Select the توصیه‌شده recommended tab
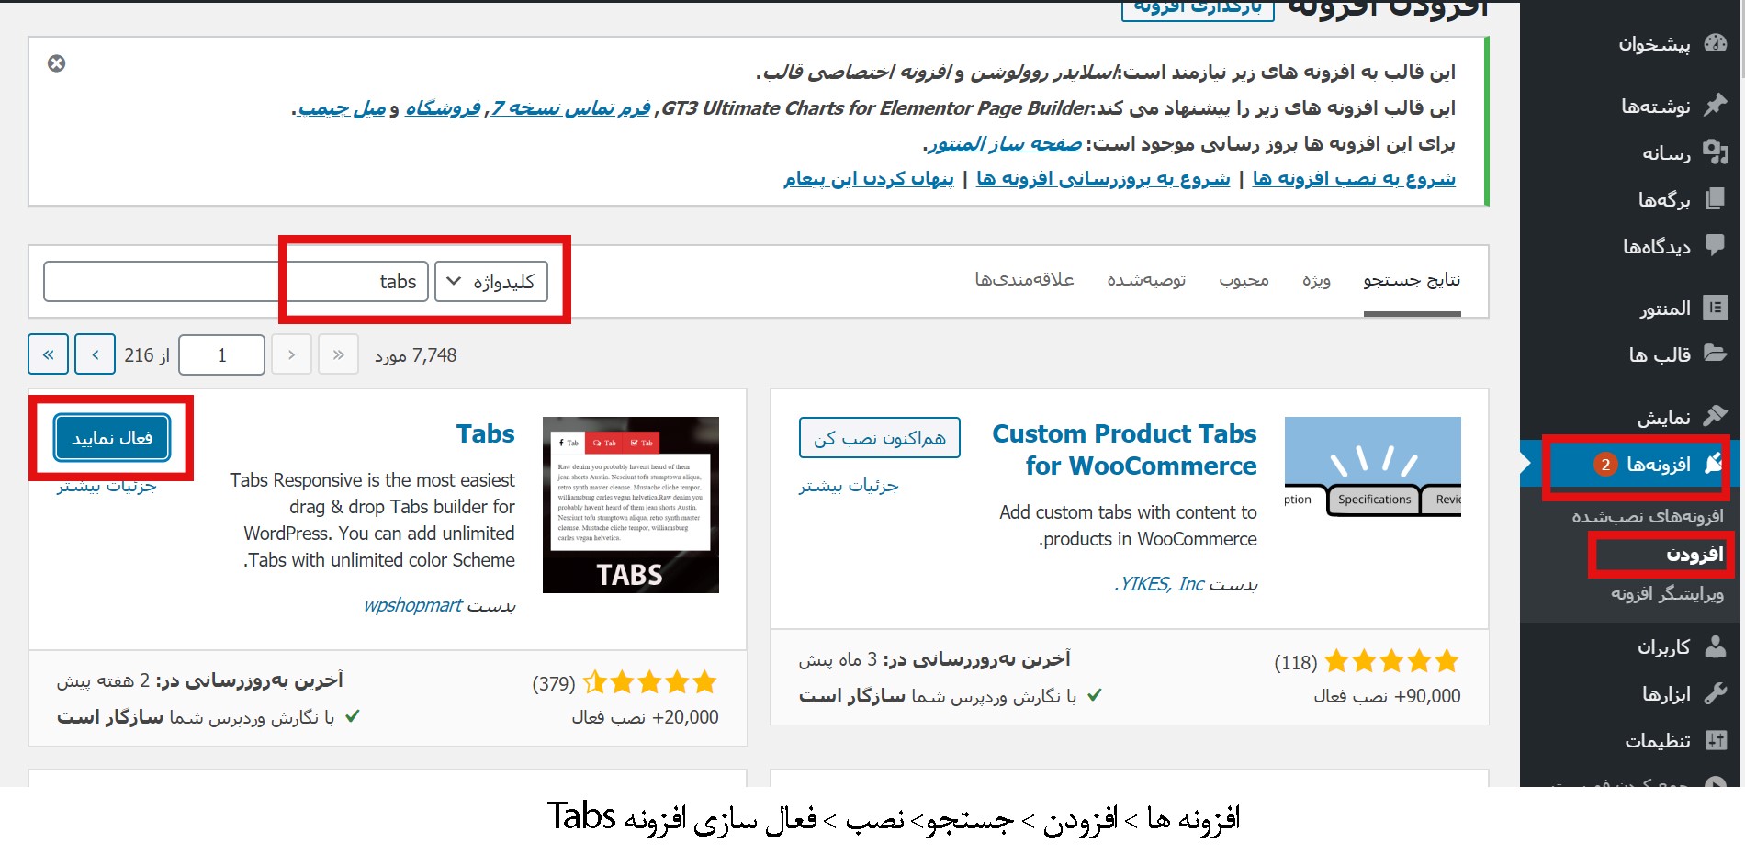Viewport: 1745px width, 865px height. pyautogui.click(x=1146, y=280)
